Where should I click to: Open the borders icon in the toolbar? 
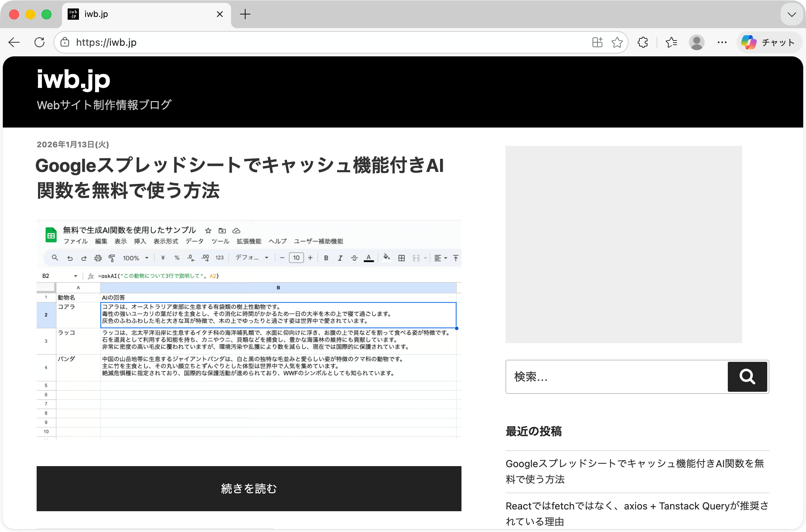(402, 258)
